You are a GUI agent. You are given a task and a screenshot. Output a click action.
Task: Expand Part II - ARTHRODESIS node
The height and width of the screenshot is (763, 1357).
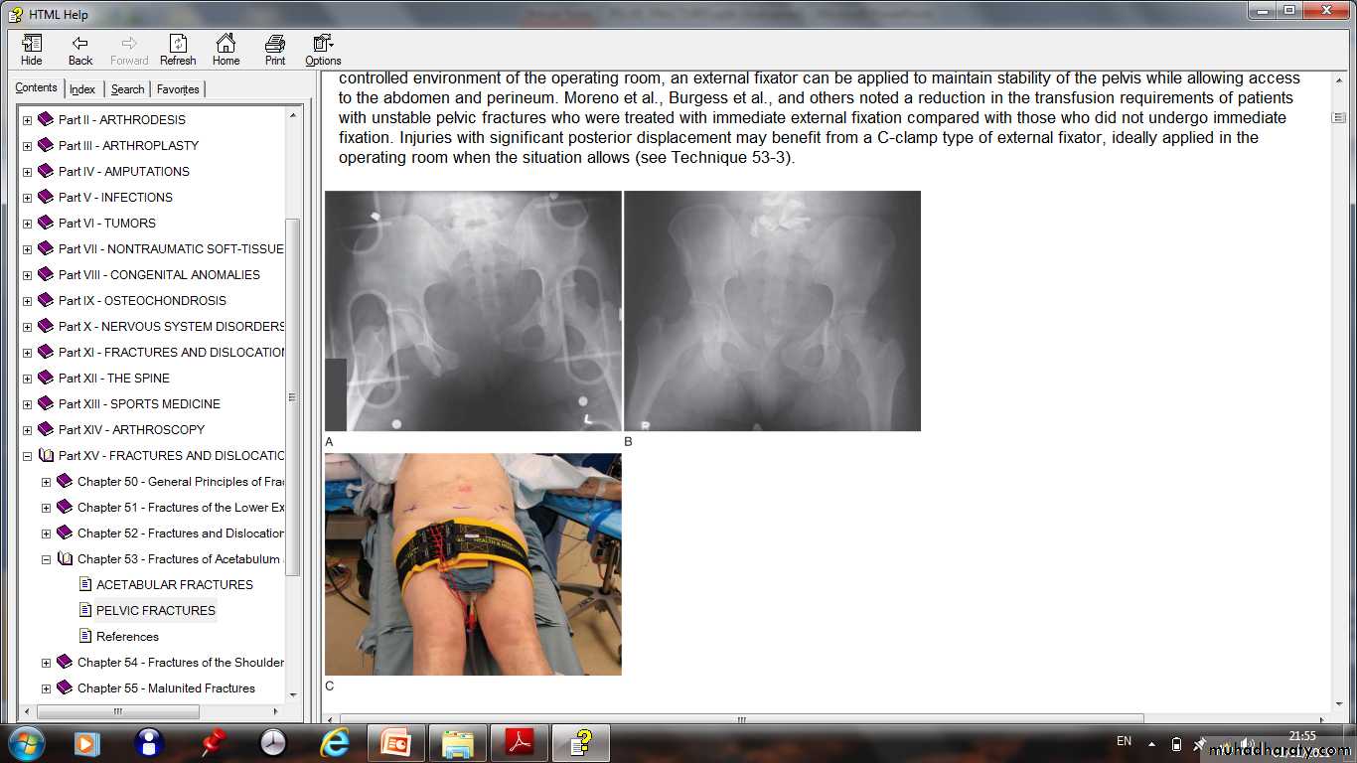point(28,120)
